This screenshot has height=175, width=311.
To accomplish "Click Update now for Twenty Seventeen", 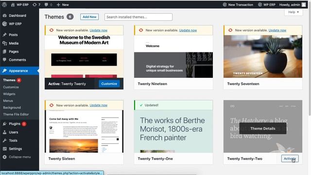I will point(277,30).
